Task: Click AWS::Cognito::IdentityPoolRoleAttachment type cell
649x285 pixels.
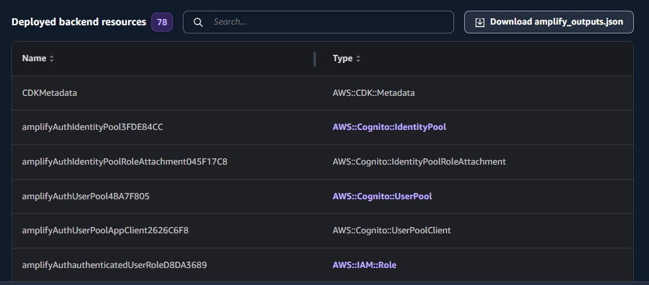Action: pos(419,162)
